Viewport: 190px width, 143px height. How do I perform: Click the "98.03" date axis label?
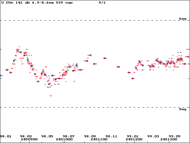click(x=26, y=136)
